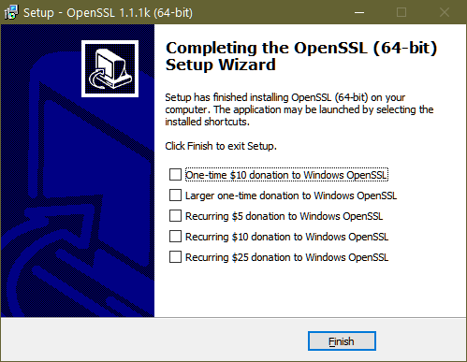467x362 pixels.
Task: Click the 'Larger one-time donation to Windows OpenSSL' label text
Action: coord(291,195)
